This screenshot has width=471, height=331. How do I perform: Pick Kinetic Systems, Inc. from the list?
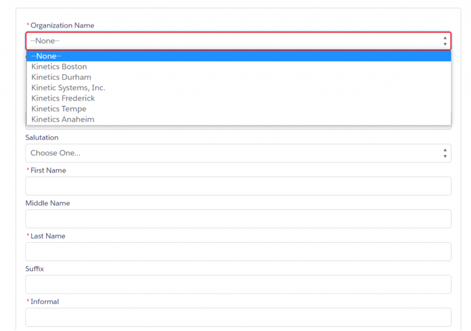68,88
